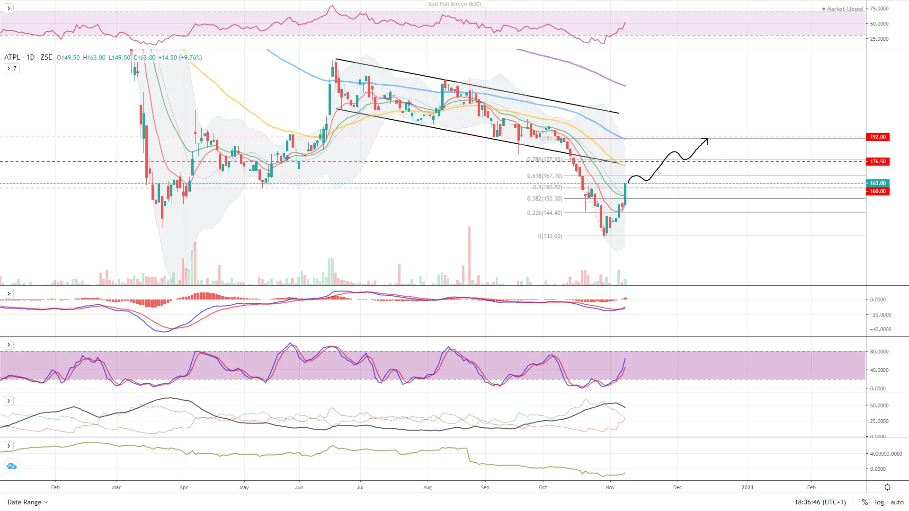Image resolution: width=909 pixels, height=511 pixels.
Task: Open chart settings gear icon
Action: (x=887, y=487)
